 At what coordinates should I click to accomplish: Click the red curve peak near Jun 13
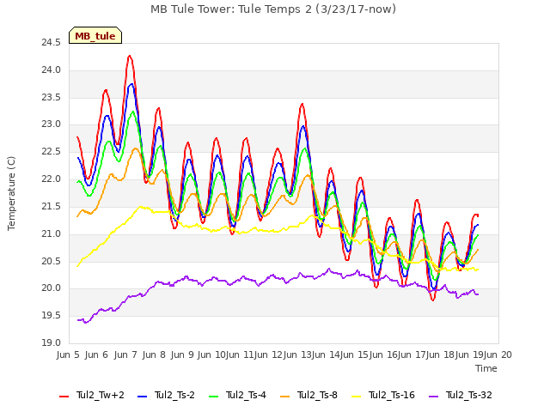click(x=302, y=104)
